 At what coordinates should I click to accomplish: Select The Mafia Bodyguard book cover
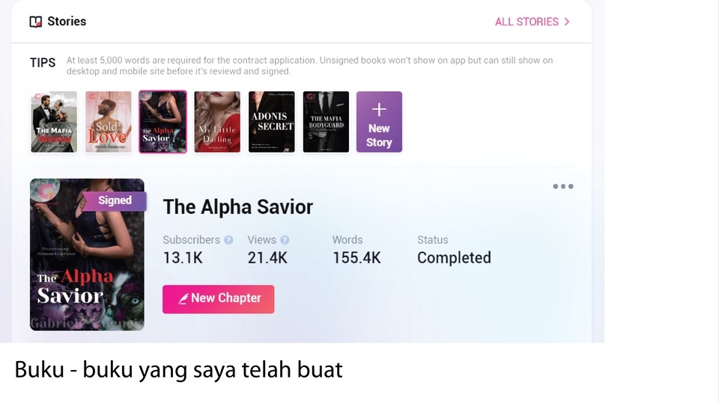326,122
